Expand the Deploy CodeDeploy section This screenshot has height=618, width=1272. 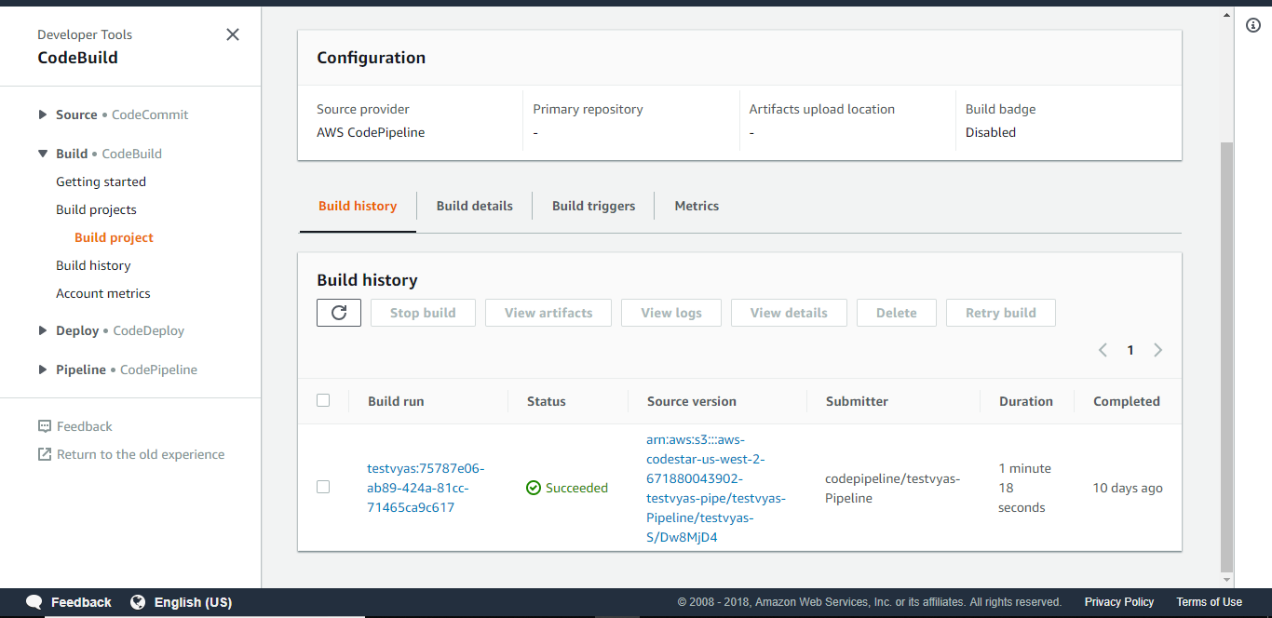43,330
